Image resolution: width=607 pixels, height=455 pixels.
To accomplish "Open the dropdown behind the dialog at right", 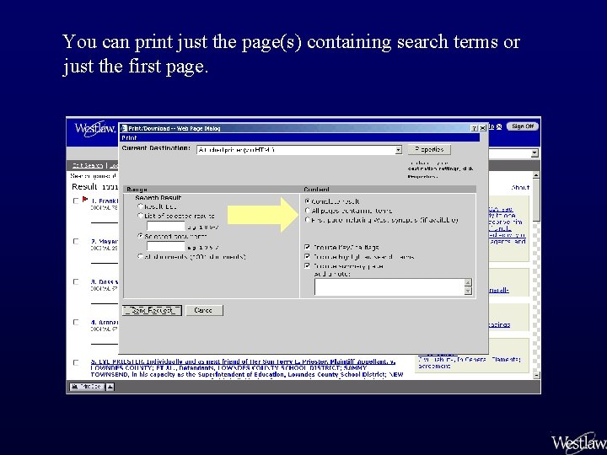I will tap(534, 153).
